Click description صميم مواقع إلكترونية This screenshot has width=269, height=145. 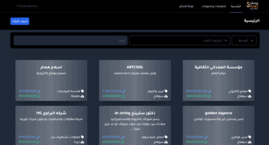[51, 73]
